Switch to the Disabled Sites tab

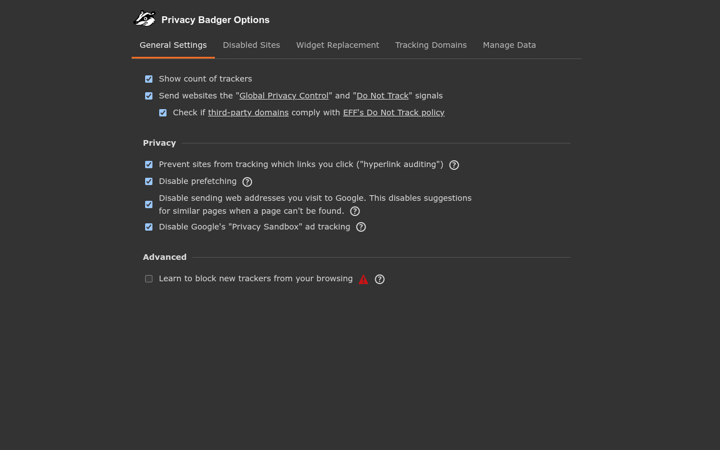[x=251, y=45]
